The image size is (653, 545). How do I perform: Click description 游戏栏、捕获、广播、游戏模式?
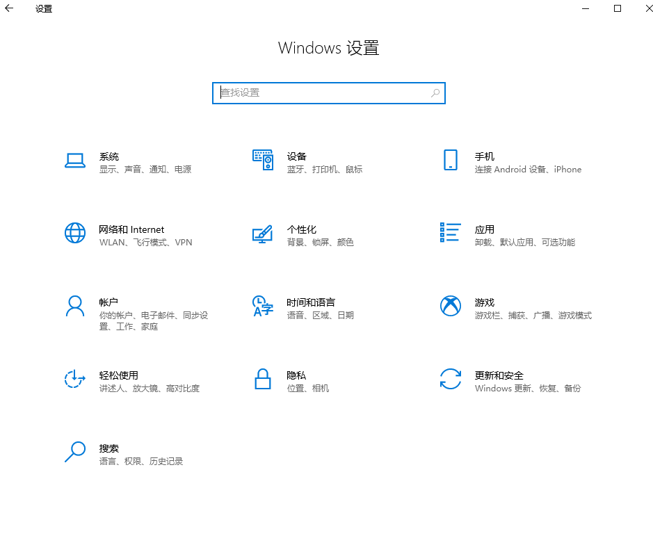click(x=533, y=315)
